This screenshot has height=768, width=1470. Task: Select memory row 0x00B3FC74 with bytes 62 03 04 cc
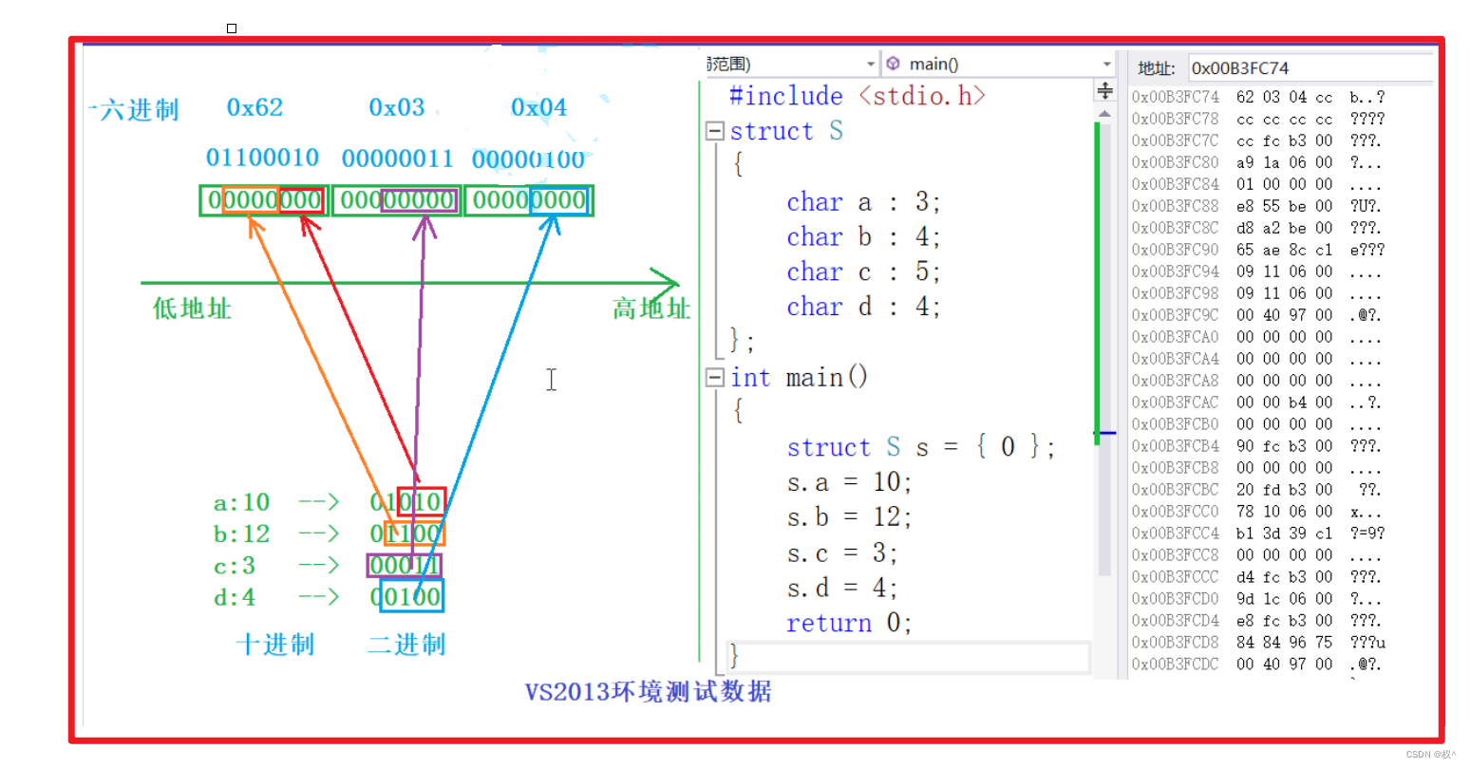pyautogui.click(x=1258, y=97)
